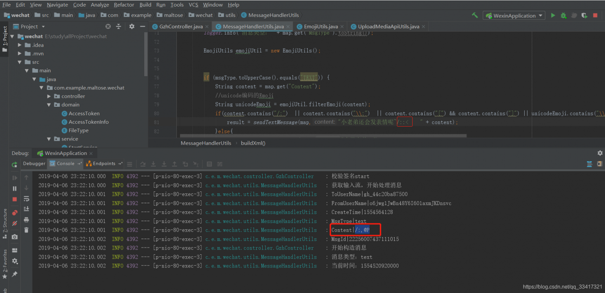Close the WexinApplication debug tab

[x=92, y=153]
